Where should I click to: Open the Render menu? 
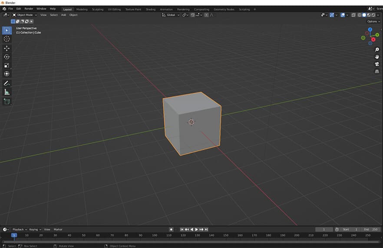[29, 9]
